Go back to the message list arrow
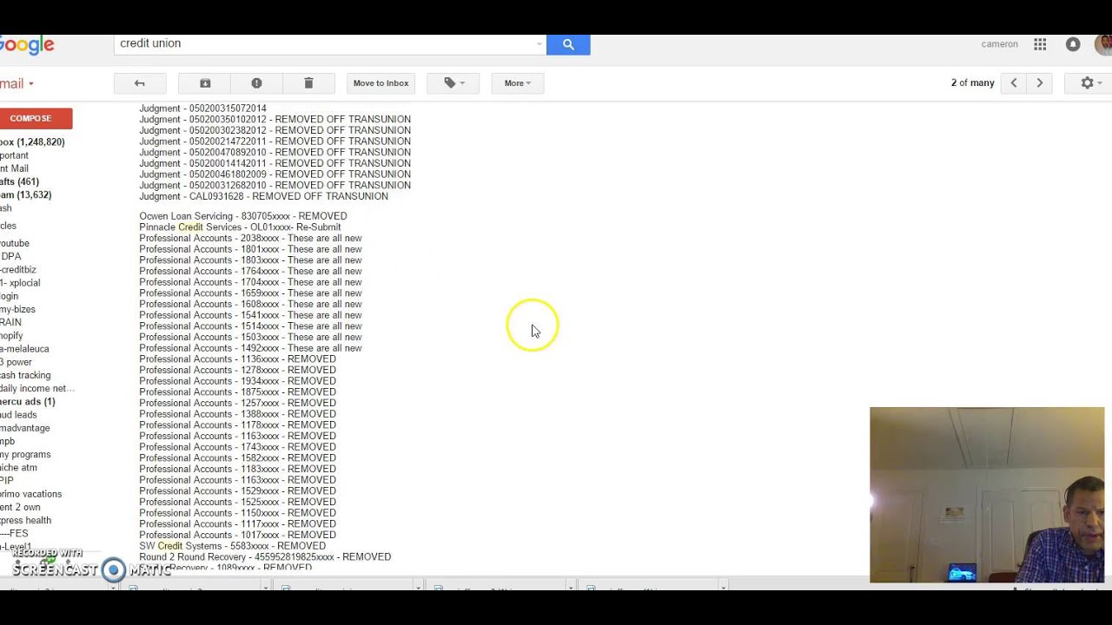Screen dimensions: 1112x625 click(x=139, y=83)
